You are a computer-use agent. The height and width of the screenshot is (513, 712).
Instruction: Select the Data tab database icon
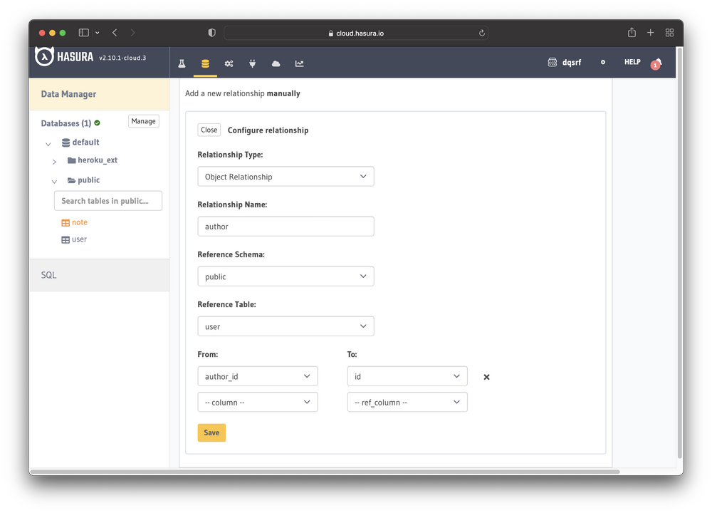(205, 63)
